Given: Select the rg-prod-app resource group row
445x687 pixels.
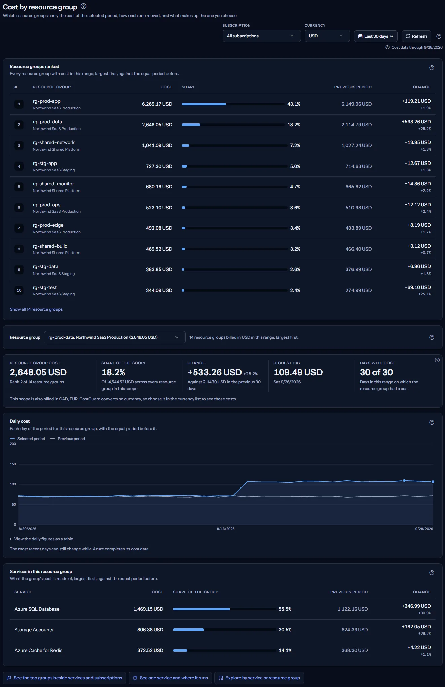Looking at the screenshot, I should pos(223,104).
